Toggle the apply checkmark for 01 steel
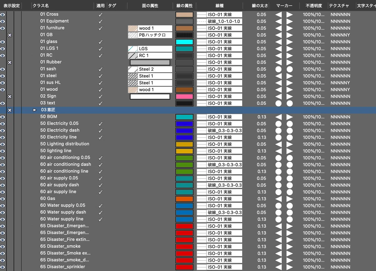Screen dimensions: 376x271 [101, 76]
